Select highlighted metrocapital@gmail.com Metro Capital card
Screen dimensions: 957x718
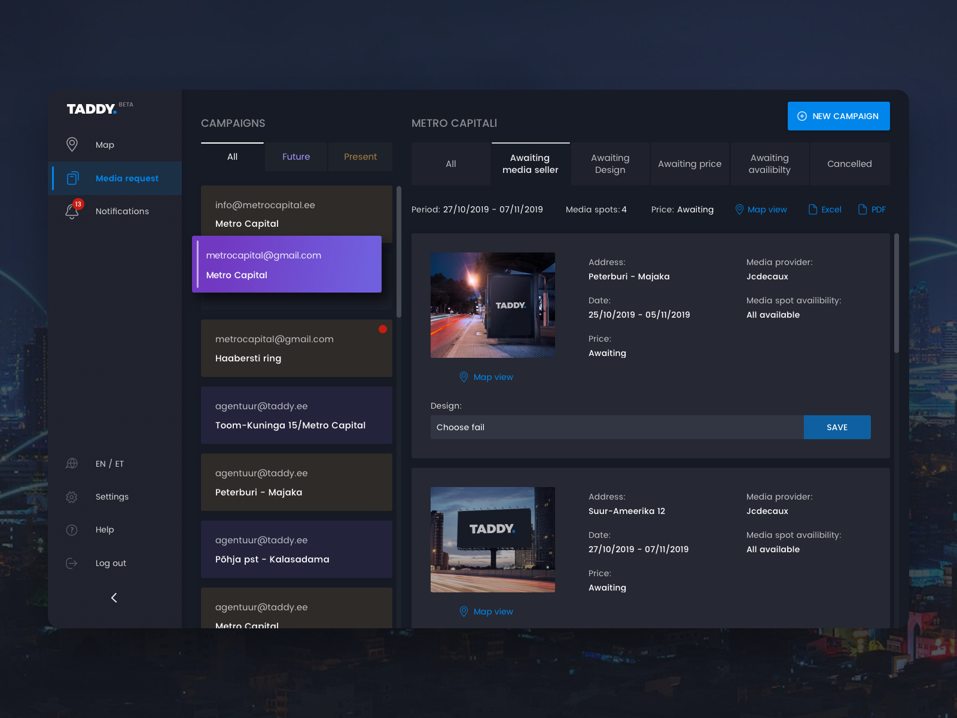pos(287,264)
